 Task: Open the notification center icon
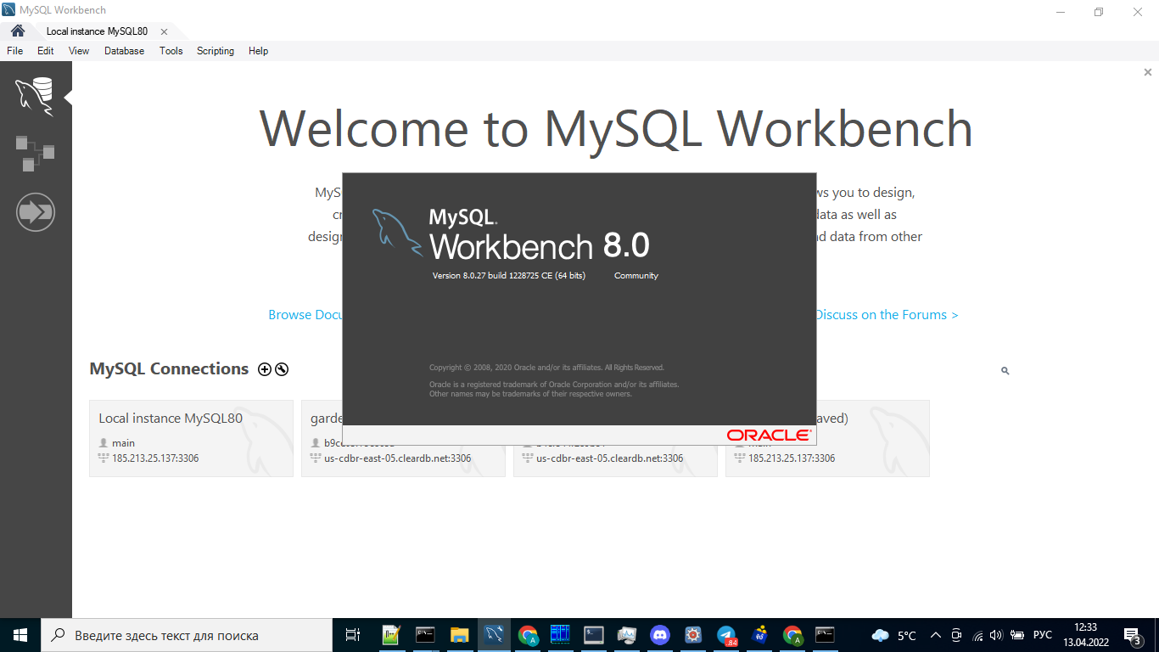[x=1132, y=635]
